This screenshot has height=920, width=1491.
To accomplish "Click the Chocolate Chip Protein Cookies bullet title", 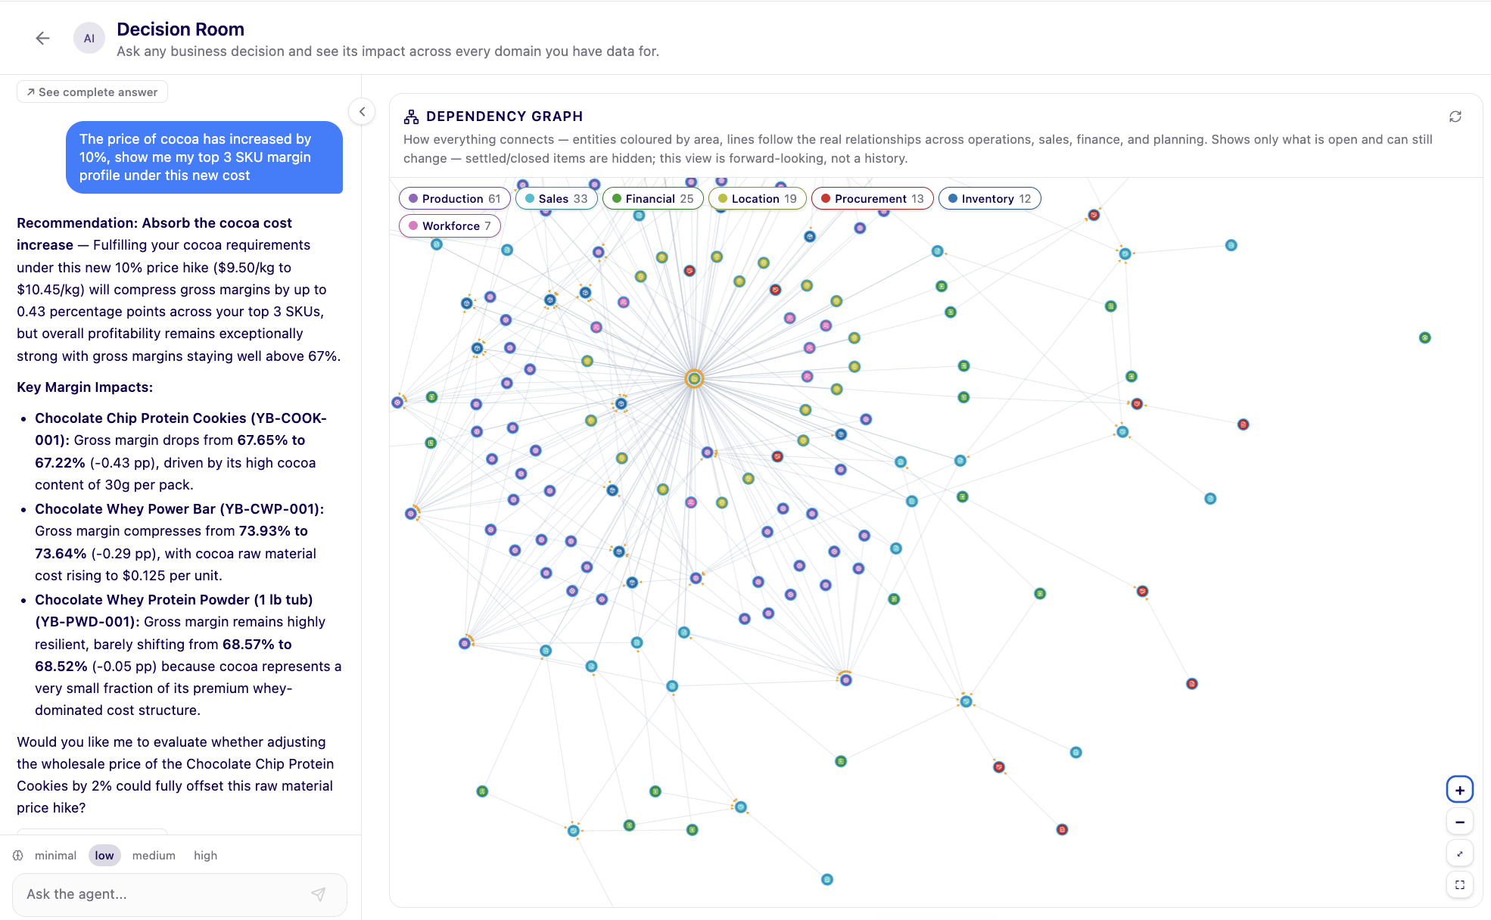I will (181, 429).
